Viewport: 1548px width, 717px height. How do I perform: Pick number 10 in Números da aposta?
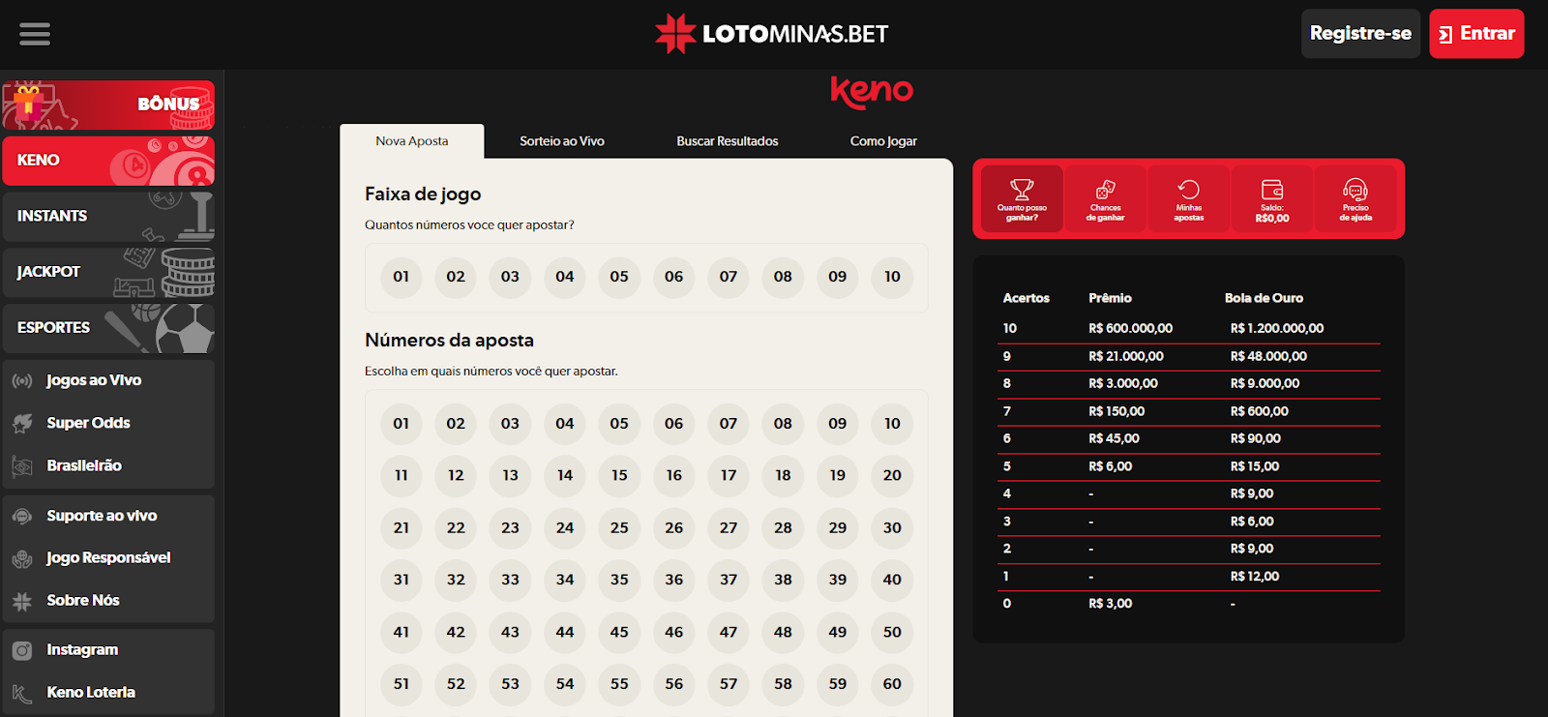tap(892, 424)
